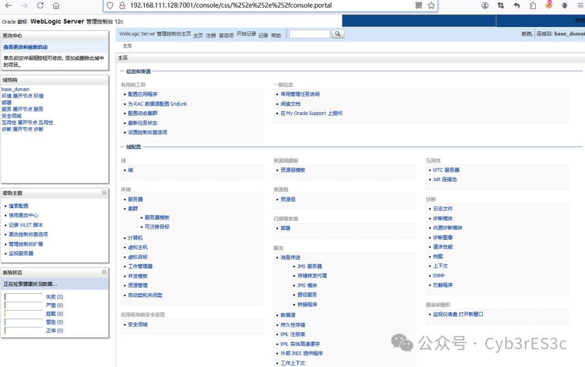
Task: Open 常用管理任务说明 link
Action: pyautogui.click(x=300, y=94)
